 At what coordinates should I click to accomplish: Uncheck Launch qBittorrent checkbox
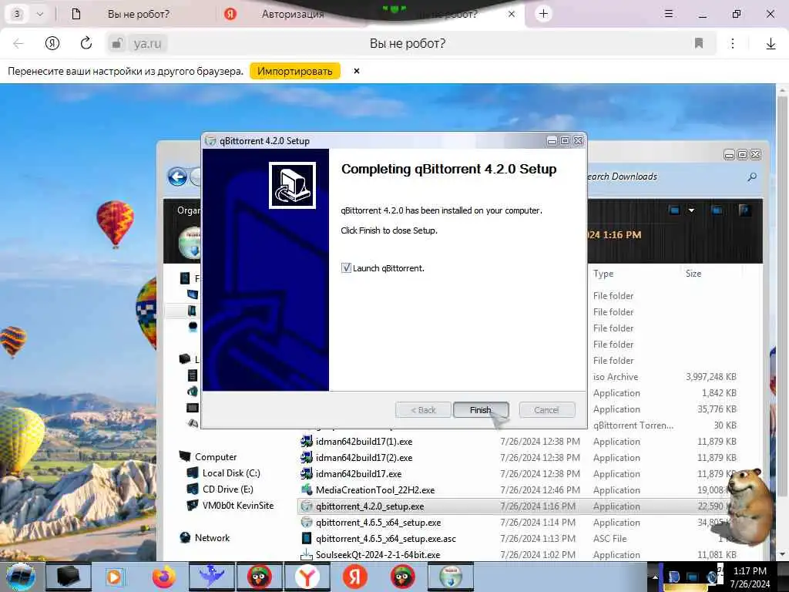point(346,267)
